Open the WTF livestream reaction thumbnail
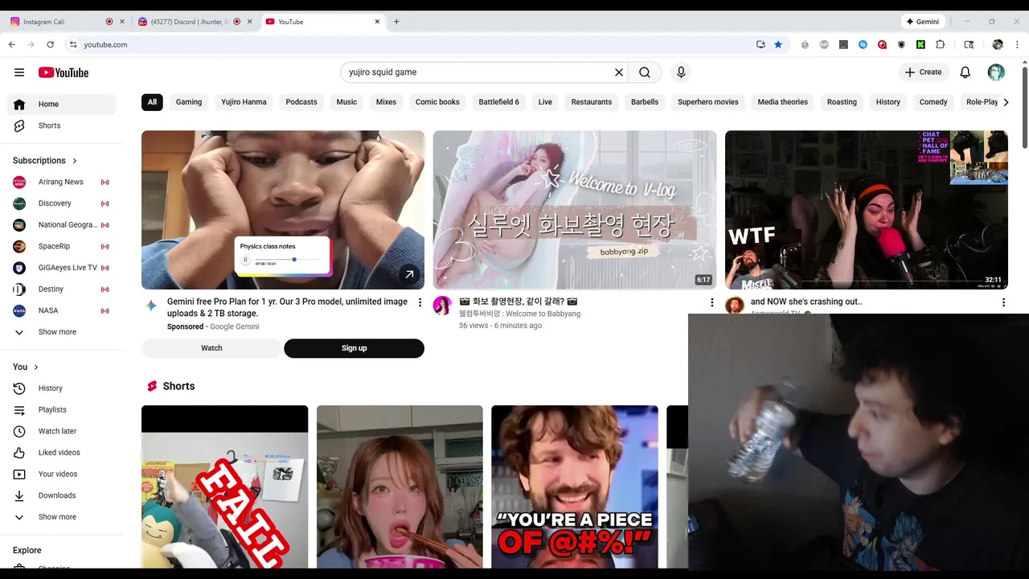 pos(867,210)
